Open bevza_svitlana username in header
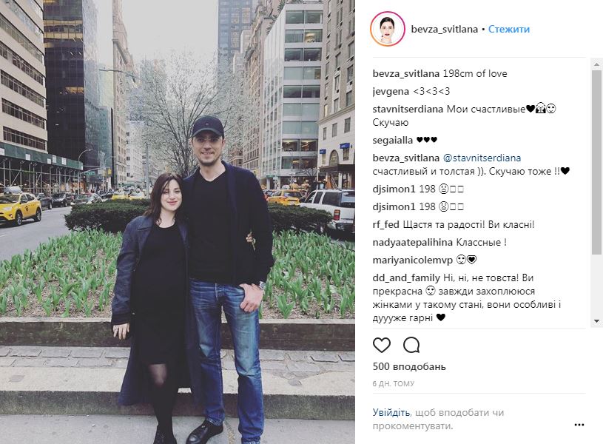This screenshot has width=603, height=444. coord(444,30)
